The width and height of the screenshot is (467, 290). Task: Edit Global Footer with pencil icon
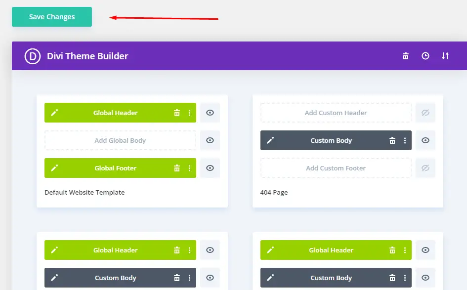[54, 168]
